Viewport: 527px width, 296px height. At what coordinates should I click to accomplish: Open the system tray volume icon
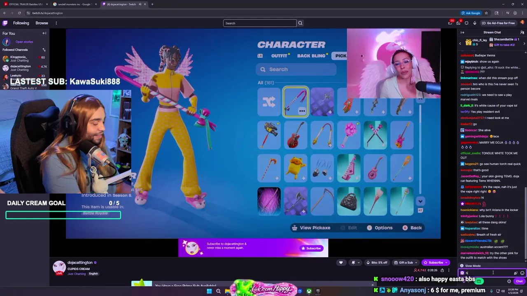pos(503,291)
